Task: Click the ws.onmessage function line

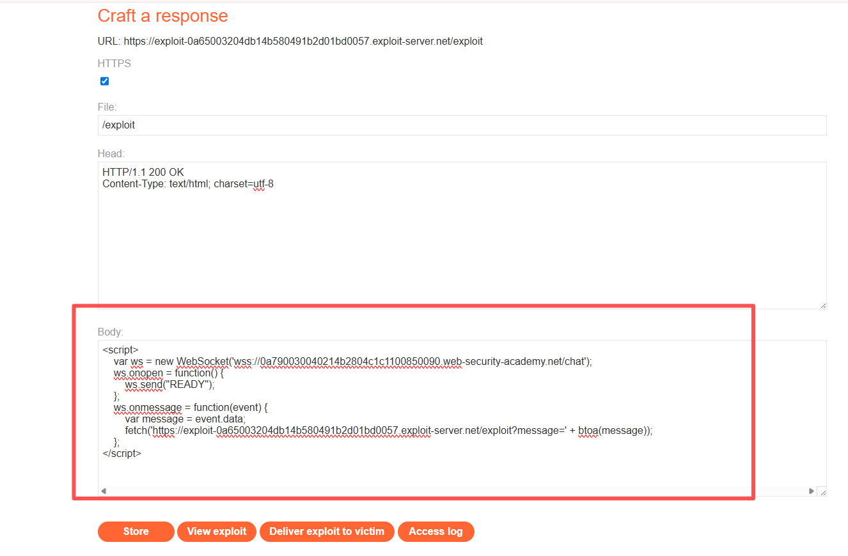Action: pos(190,407)
